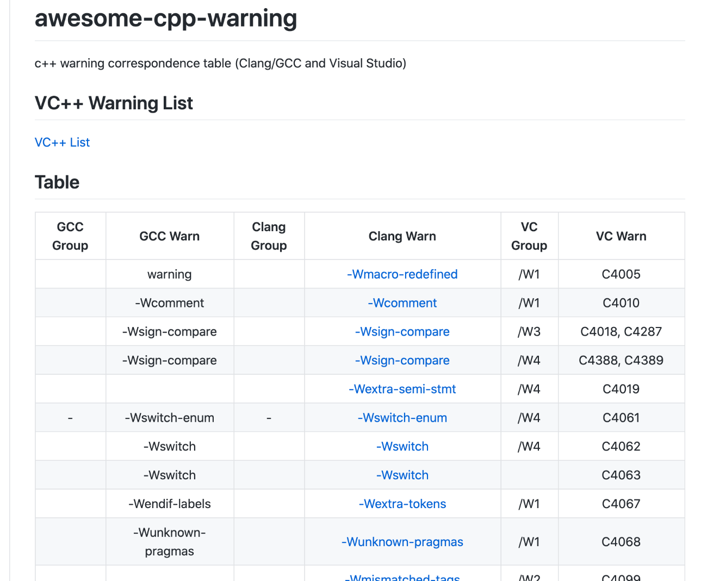Click the 'C4018, C4287' cell
Screen dimensions: 707x581
pyautogui.click(x=621, y=332)
